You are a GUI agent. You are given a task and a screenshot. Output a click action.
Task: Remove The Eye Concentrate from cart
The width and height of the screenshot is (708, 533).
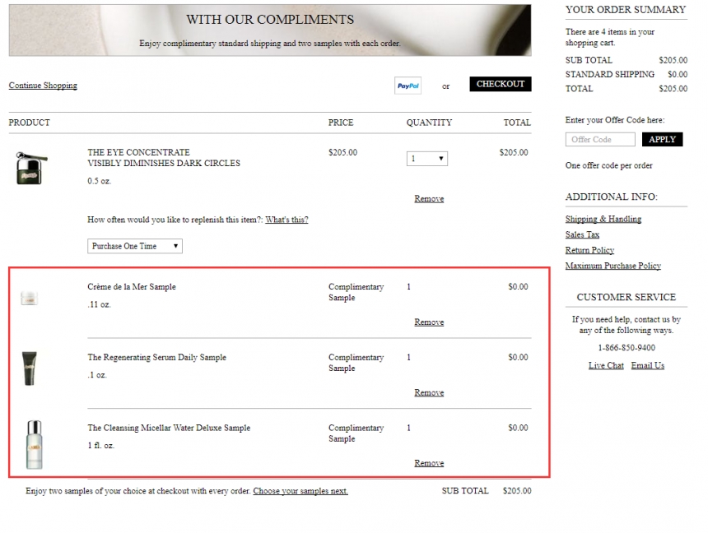click(x=429, y=199)
